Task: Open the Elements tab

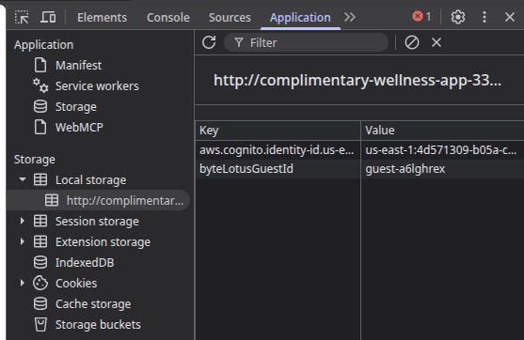Action: [102, 17]
